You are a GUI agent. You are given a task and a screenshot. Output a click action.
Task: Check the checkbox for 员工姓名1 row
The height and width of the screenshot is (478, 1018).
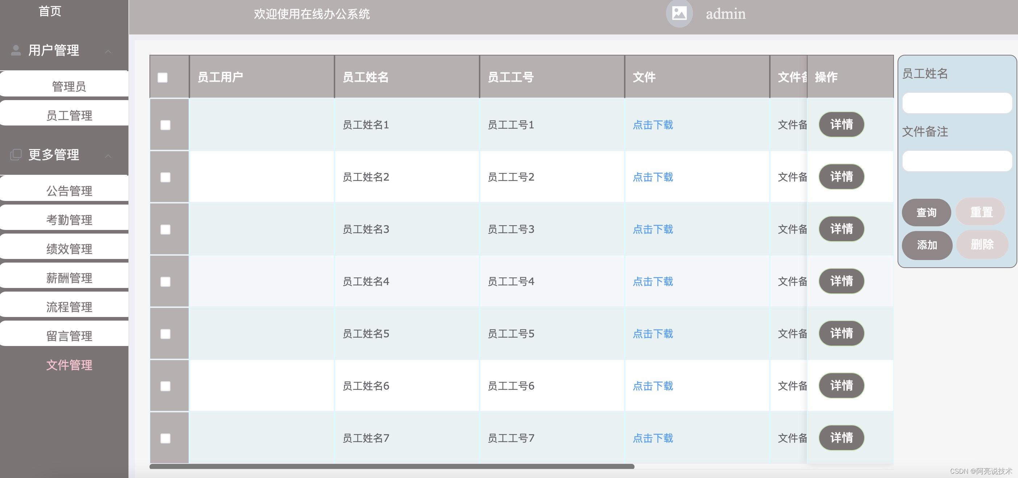coord(165,125)
